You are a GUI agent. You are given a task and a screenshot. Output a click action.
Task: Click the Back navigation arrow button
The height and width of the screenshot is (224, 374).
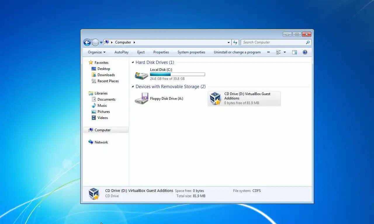pyautogui.click(x=87, y=42)
